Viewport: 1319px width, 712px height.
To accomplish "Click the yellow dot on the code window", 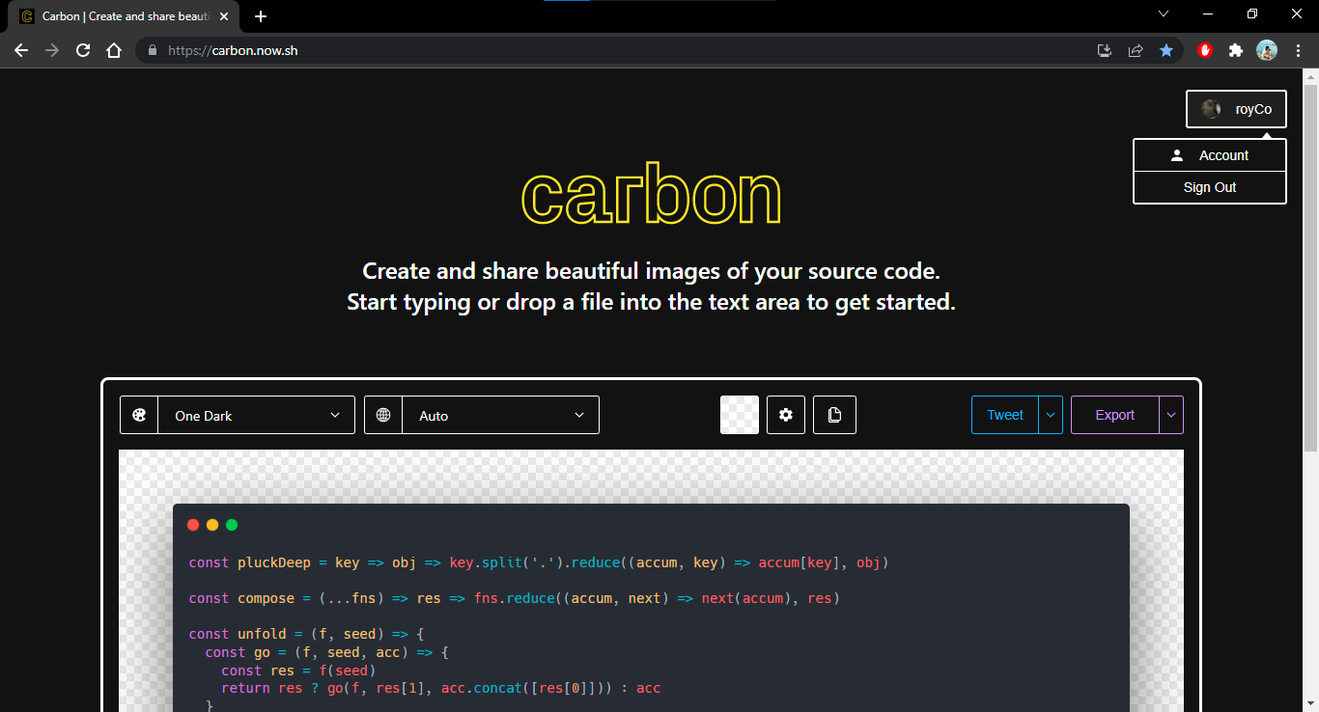I will [x=212, y=525].
